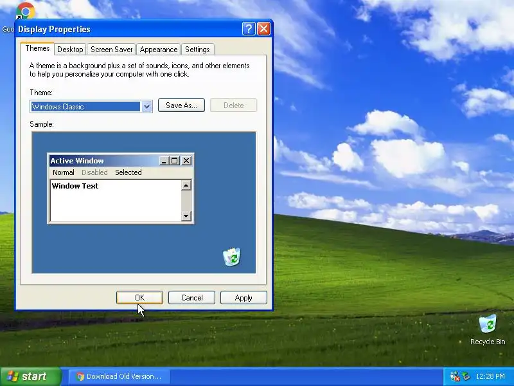Click the sample window maximize button
514x386 pixels.
(x=174, y=160)
